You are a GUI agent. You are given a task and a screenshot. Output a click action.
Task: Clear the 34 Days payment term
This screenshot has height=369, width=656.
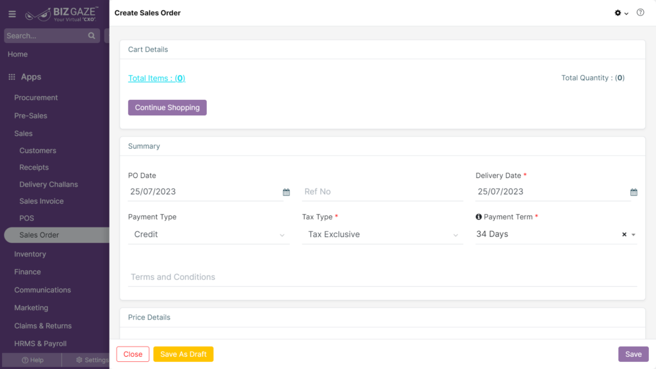tap(624, 234)
